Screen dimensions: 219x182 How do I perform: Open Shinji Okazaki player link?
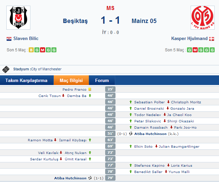click(x=181, y=121)
